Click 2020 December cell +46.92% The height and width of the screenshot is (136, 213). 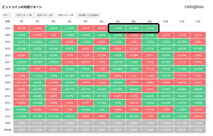click(x=198, y=69)
